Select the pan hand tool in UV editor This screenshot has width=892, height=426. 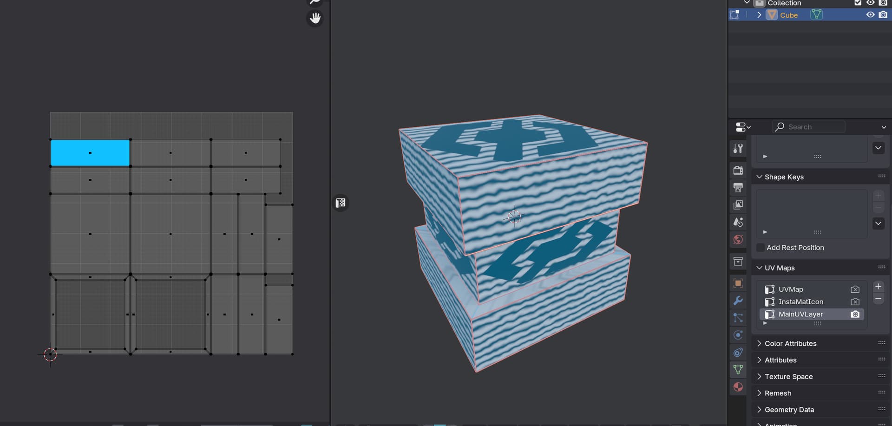pos(315,18)
